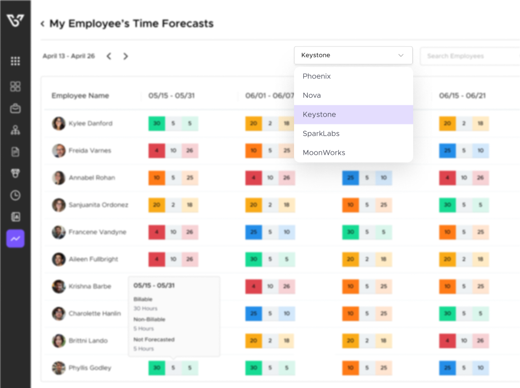Choose Phoenix from the dropdown list

[317, 76]
